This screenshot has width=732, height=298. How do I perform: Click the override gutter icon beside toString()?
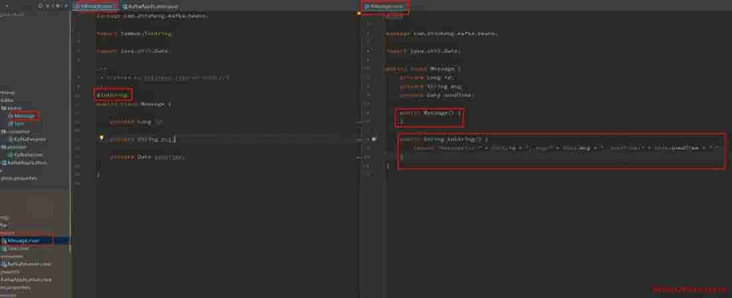pyautogui.click(x=374, y=139)
